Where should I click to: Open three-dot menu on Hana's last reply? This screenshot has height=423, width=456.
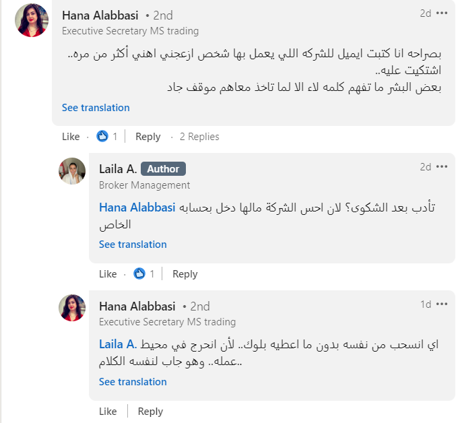tap(442, 304)
